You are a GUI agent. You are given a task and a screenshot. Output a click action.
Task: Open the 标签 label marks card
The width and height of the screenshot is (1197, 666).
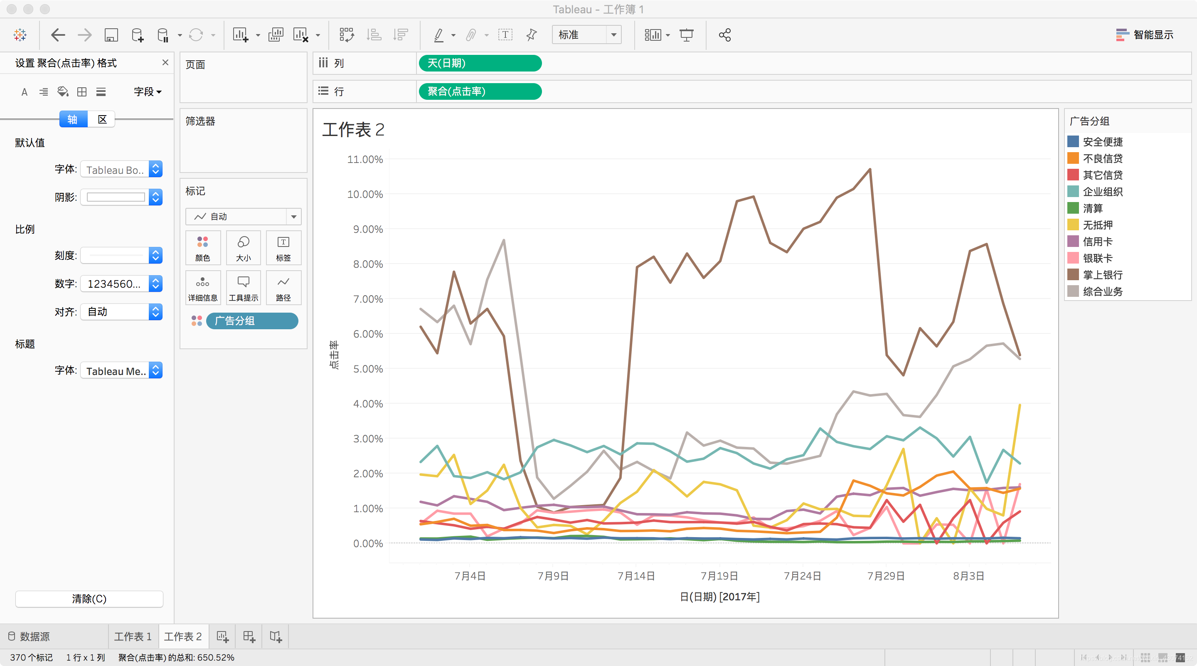click(283, 248)
